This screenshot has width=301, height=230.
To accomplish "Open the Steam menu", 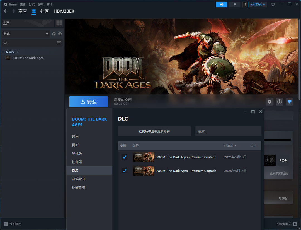I will 13,4.
